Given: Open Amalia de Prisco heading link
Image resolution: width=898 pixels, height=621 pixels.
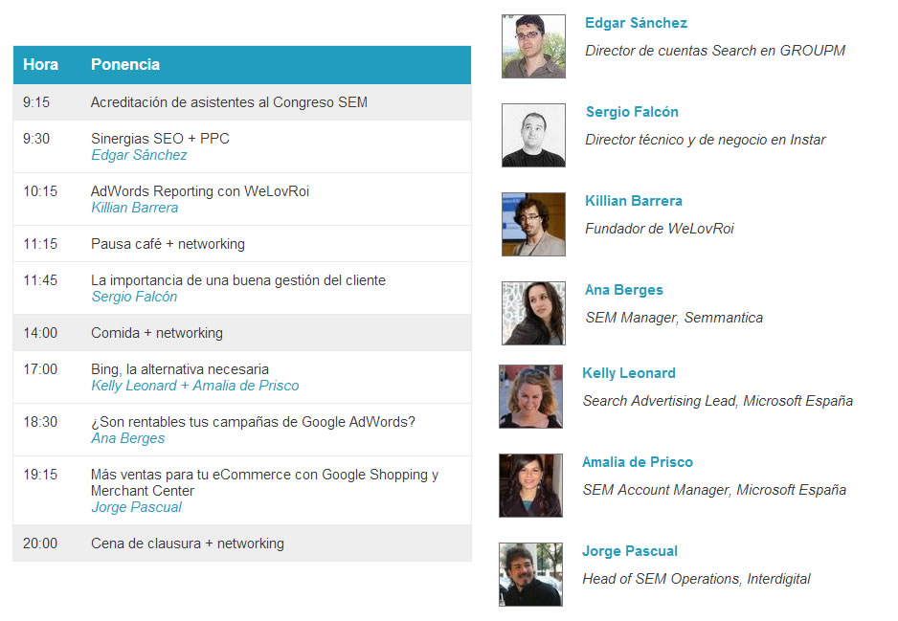Looking at the screenshot, I should pos(638,462).
